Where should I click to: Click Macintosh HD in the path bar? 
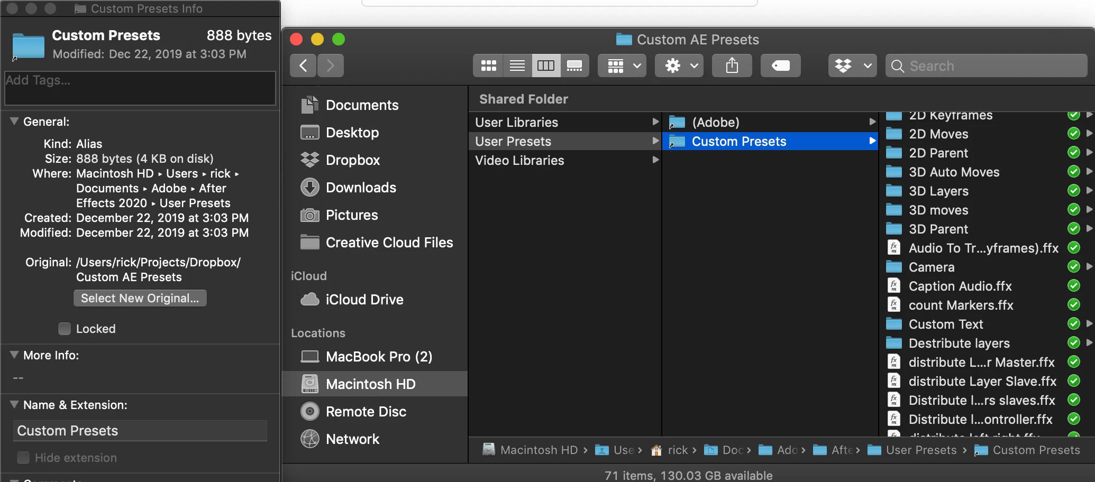pos(530,450)
